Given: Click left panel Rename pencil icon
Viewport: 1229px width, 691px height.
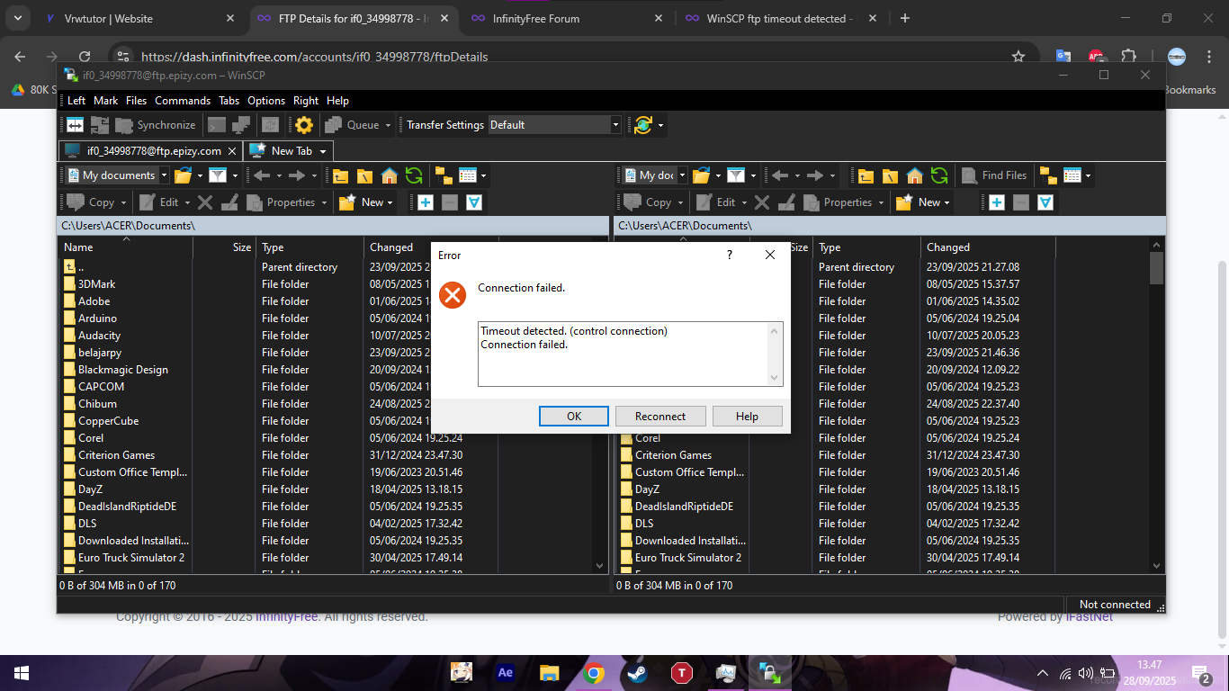Looking at the screenshot, I should (230, 202).
